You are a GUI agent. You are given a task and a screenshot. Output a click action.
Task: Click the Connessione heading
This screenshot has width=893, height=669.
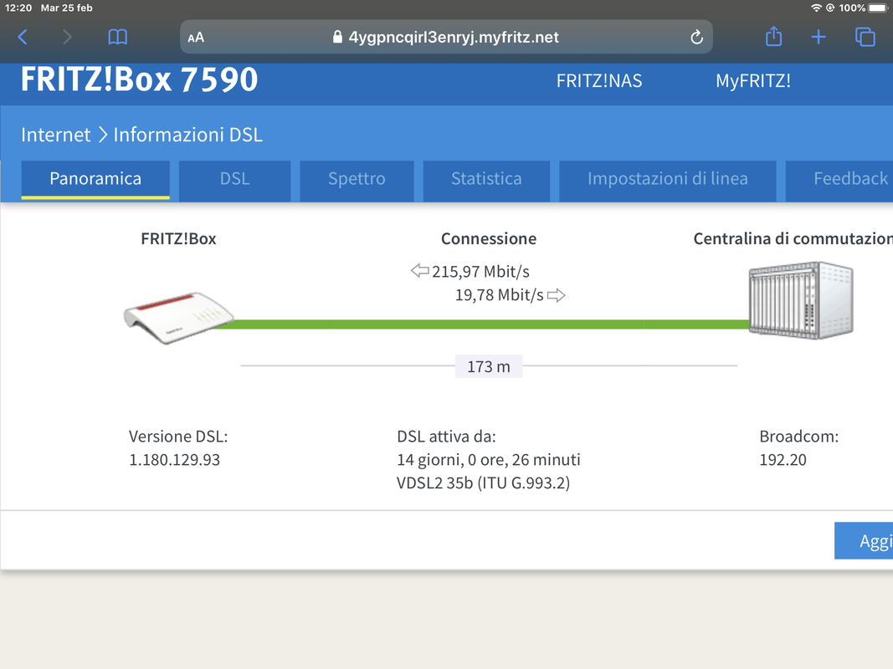tap(489, 238)
